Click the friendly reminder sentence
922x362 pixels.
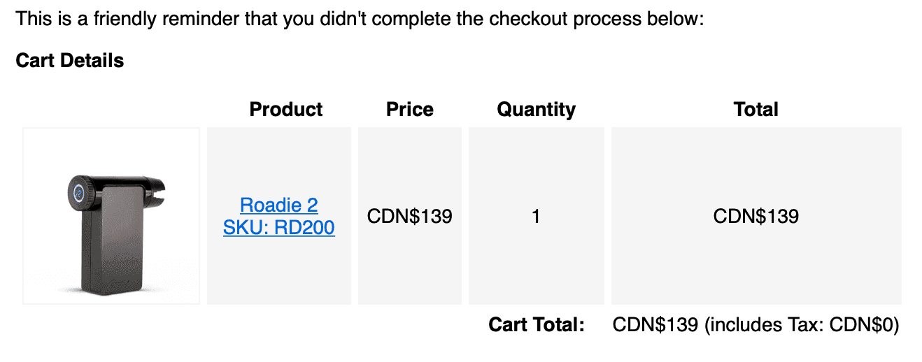click(360, 19)
